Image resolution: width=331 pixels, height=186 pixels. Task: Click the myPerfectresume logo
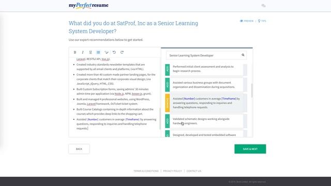(88, 6)
